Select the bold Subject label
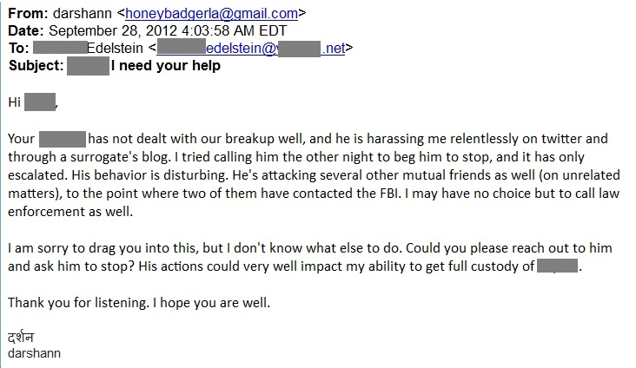 pyautogui.click(x=36, y=66)
